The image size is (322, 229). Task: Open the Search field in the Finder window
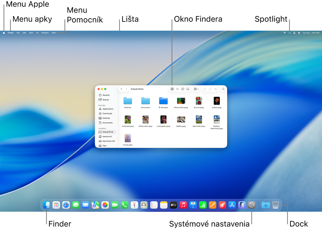[223, 89]
